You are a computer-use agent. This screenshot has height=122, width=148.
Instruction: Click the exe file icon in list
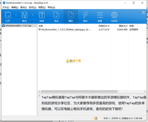(x=40, y=30)
